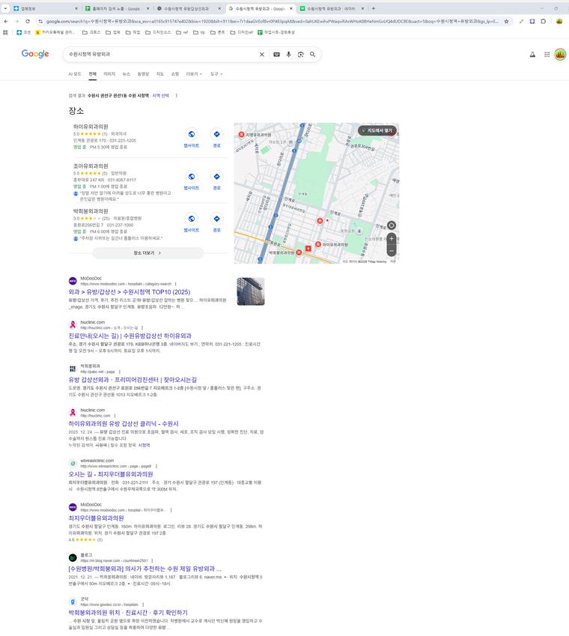Select 지영유외과의원 pin on the map
Screen dimensions: 569x636
tap(242, 135)
